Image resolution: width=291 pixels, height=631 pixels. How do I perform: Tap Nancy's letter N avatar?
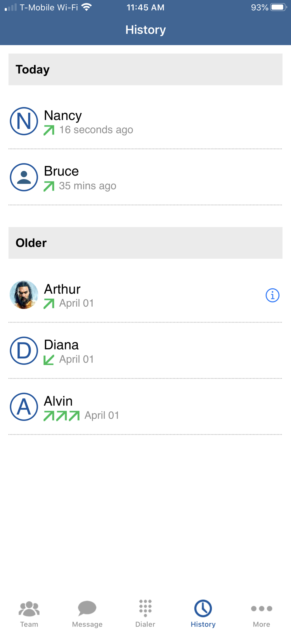point(24,121)
